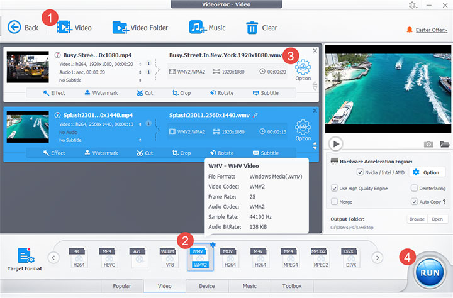
Task: Select MOV H264 format
Action: (x=230, y=258)
